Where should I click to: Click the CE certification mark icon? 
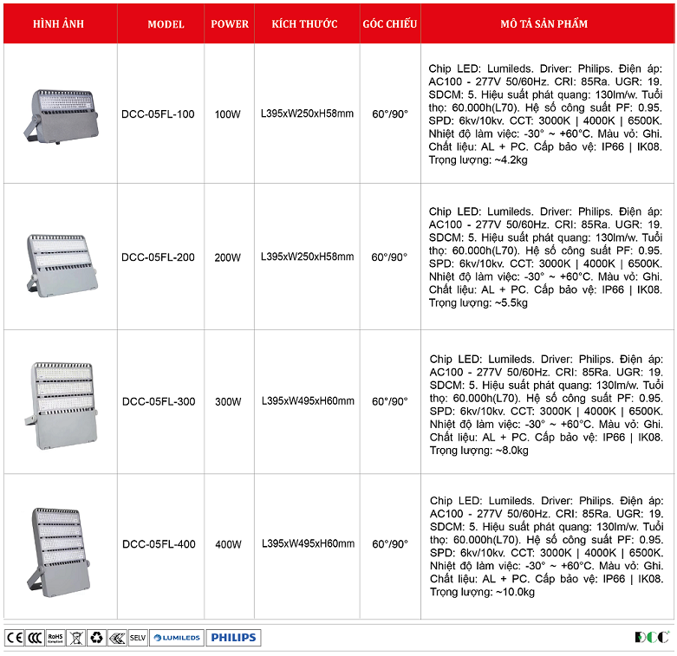pos(15,638)
